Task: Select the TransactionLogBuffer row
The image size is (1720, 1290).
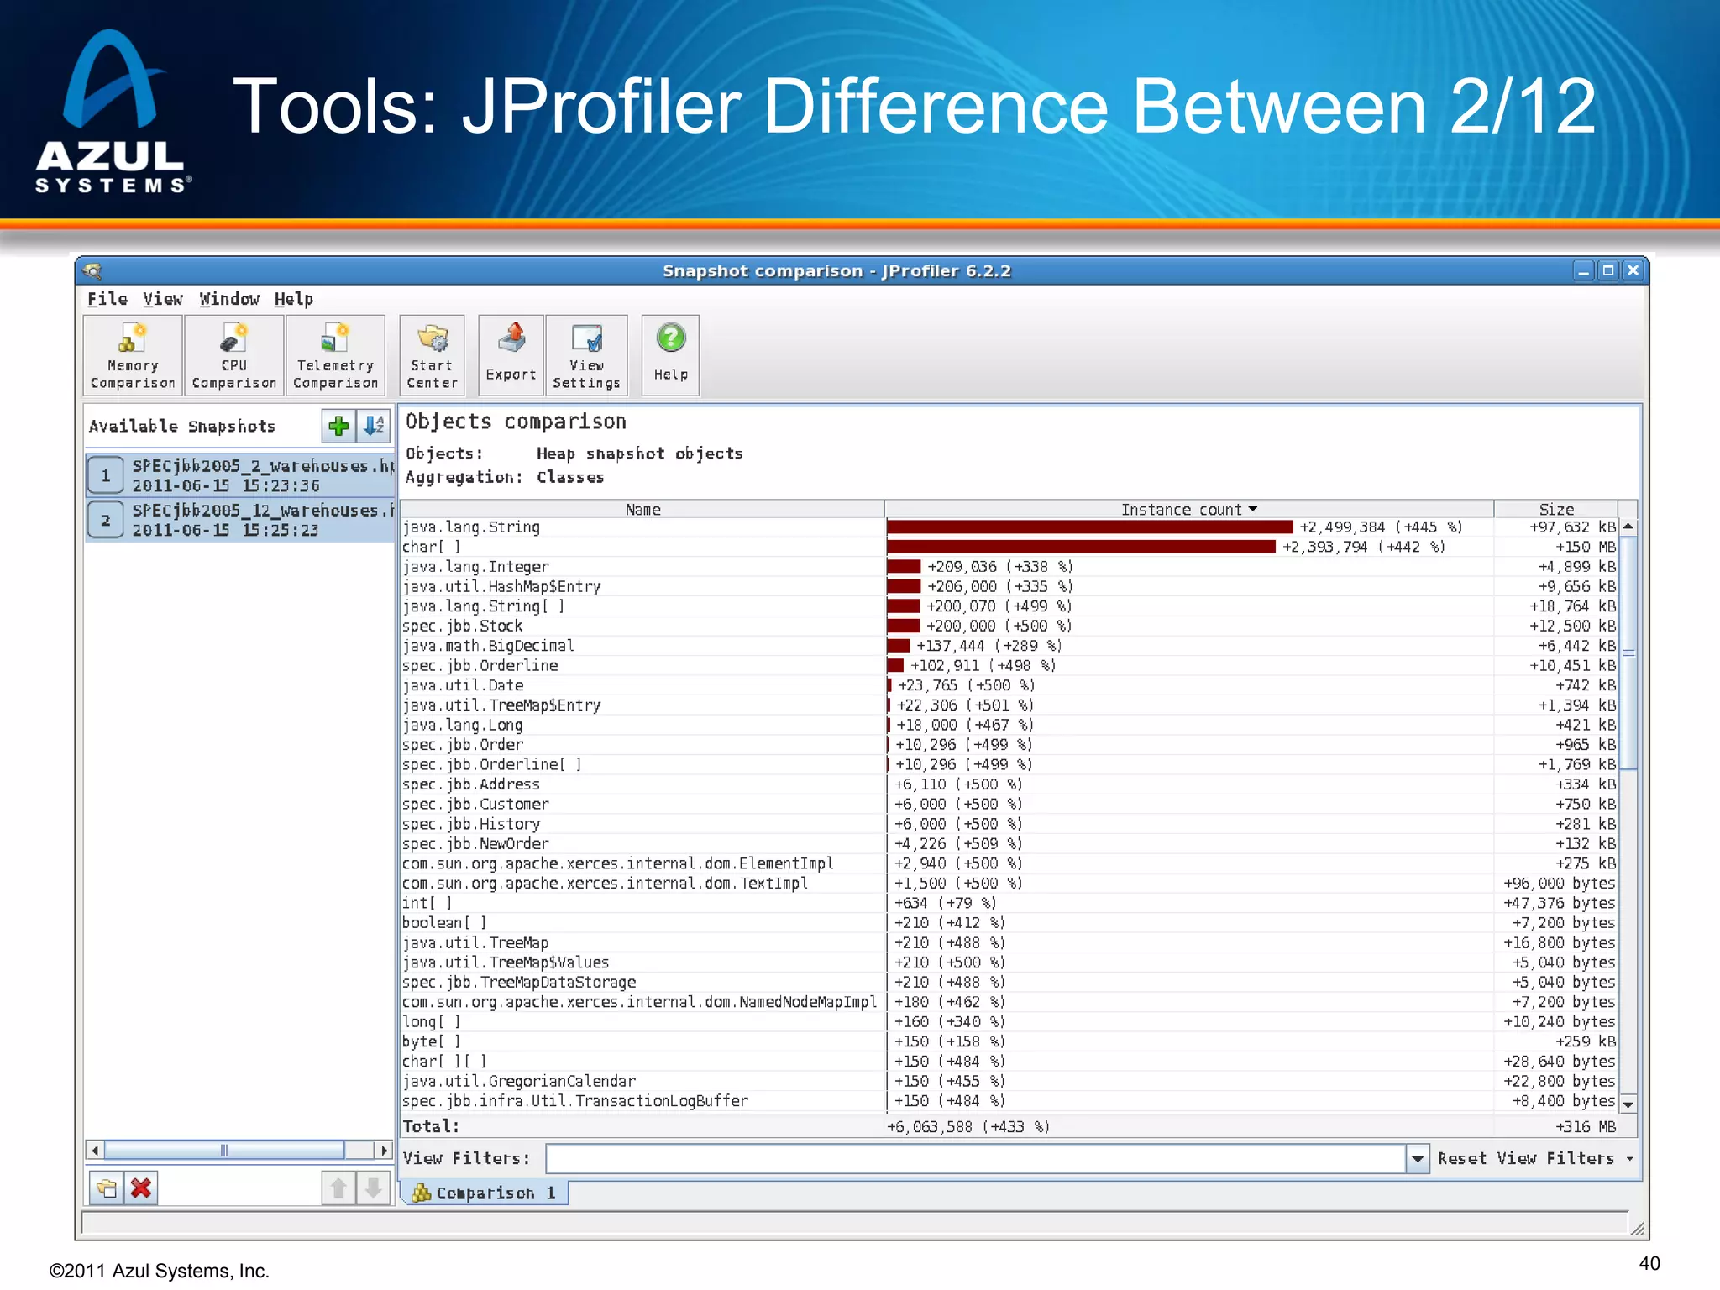Action: [x=1009, y=1101]
